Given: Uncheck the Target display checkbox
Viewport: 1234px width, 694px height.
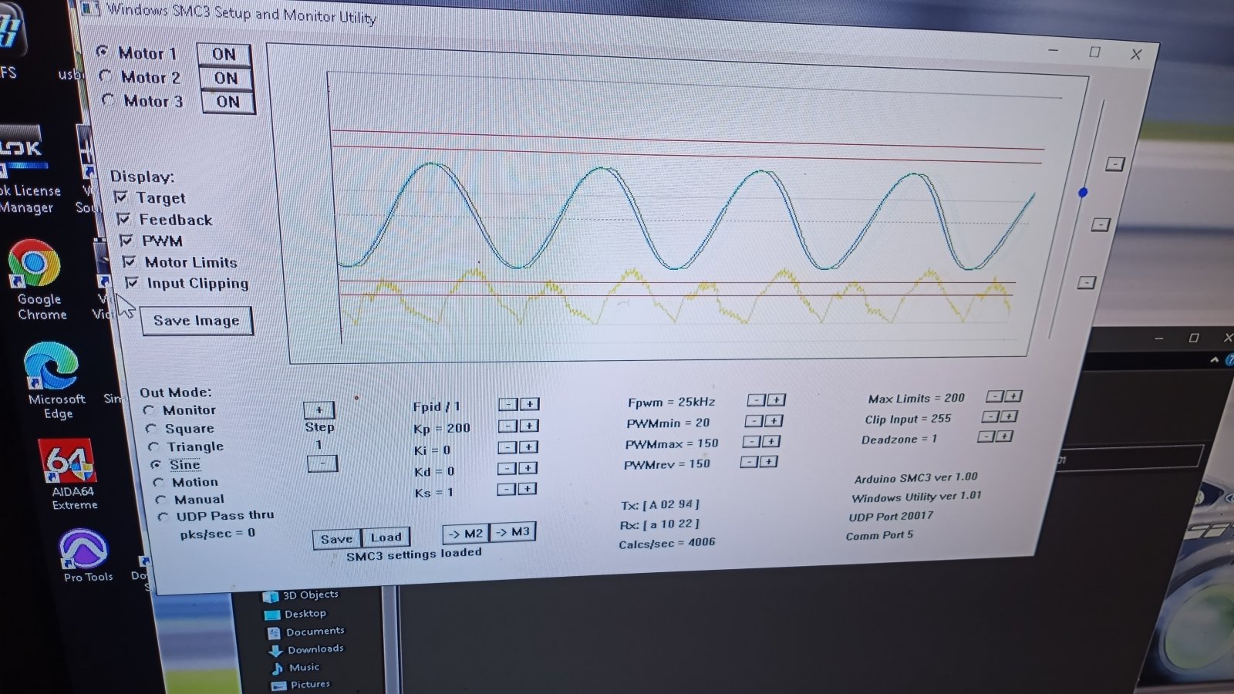Looking at the screenshot, I should click(x=120, y=197).
